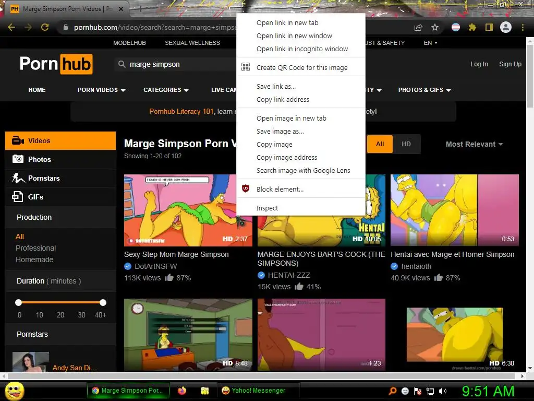Click the browser forward arrow
This screenshot has height=401, width=534.
point(28,27)
